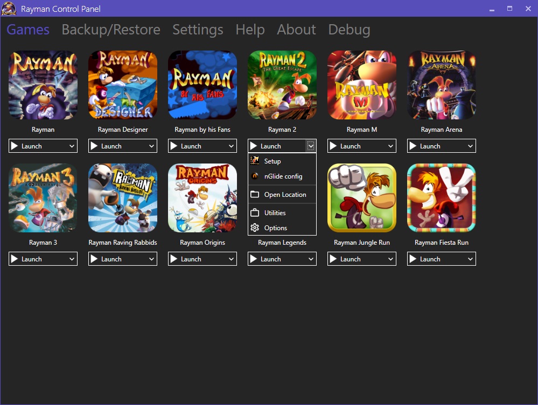Switch to the Games tab

coord(28,30)
